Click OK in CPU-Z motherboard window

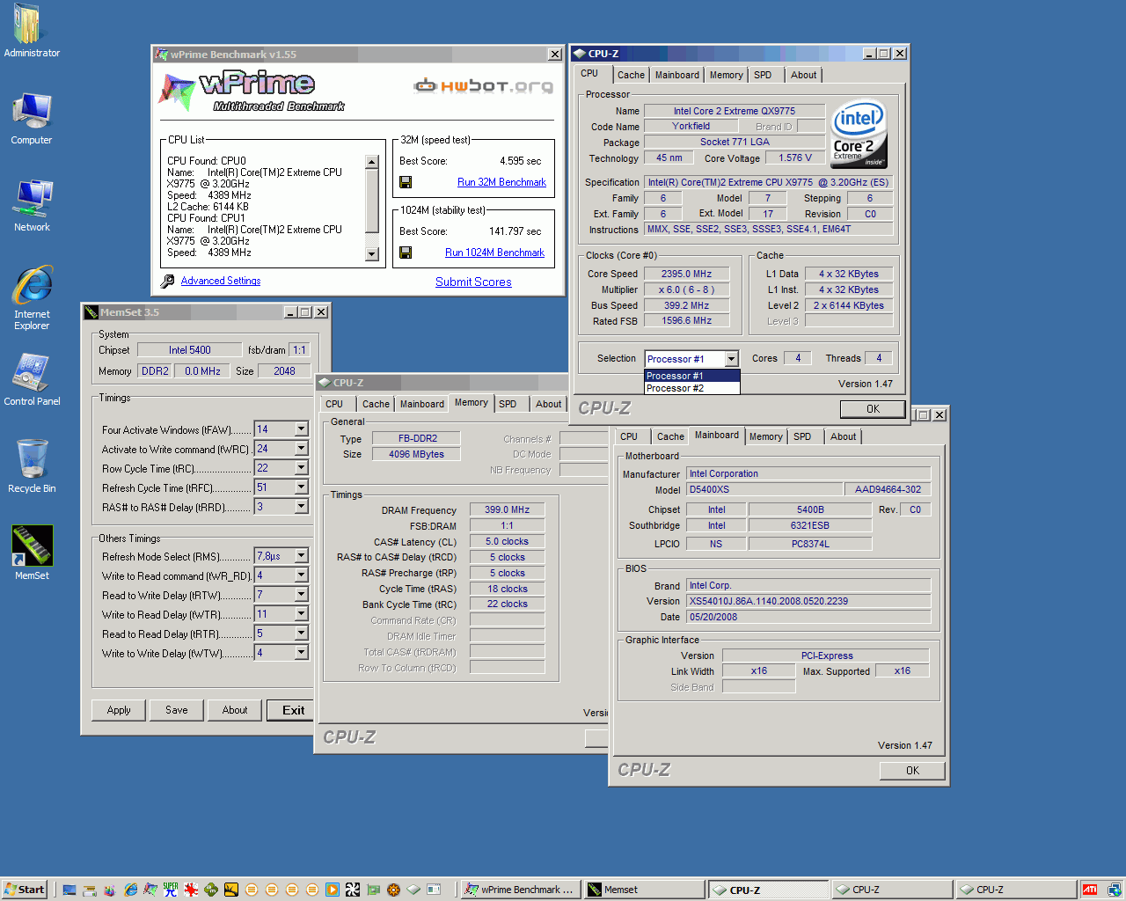[x=912, y=771]
